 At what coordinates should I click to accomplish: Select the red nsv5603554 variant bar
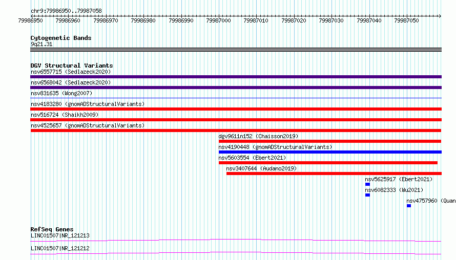click(x=328, y=163)
